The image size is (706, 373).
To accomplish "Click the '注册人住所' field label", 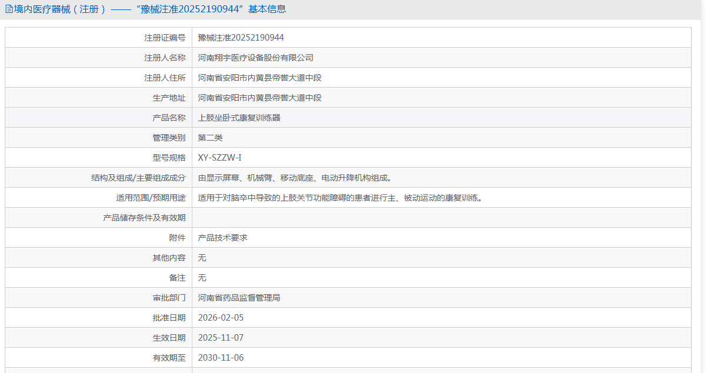I will 165,78.
